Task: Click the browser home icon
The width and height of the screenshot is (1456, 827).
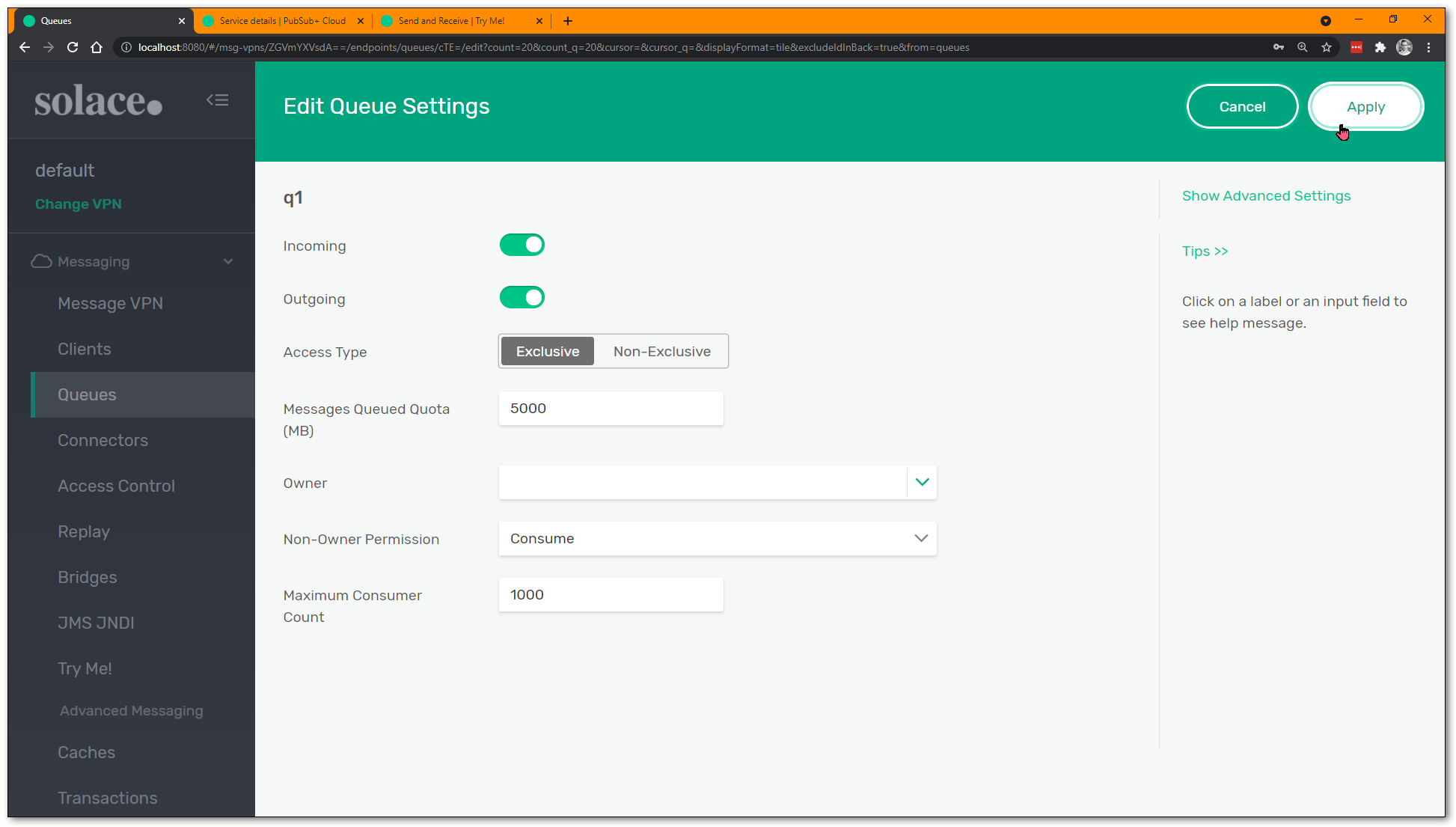Action: [97, 47]
